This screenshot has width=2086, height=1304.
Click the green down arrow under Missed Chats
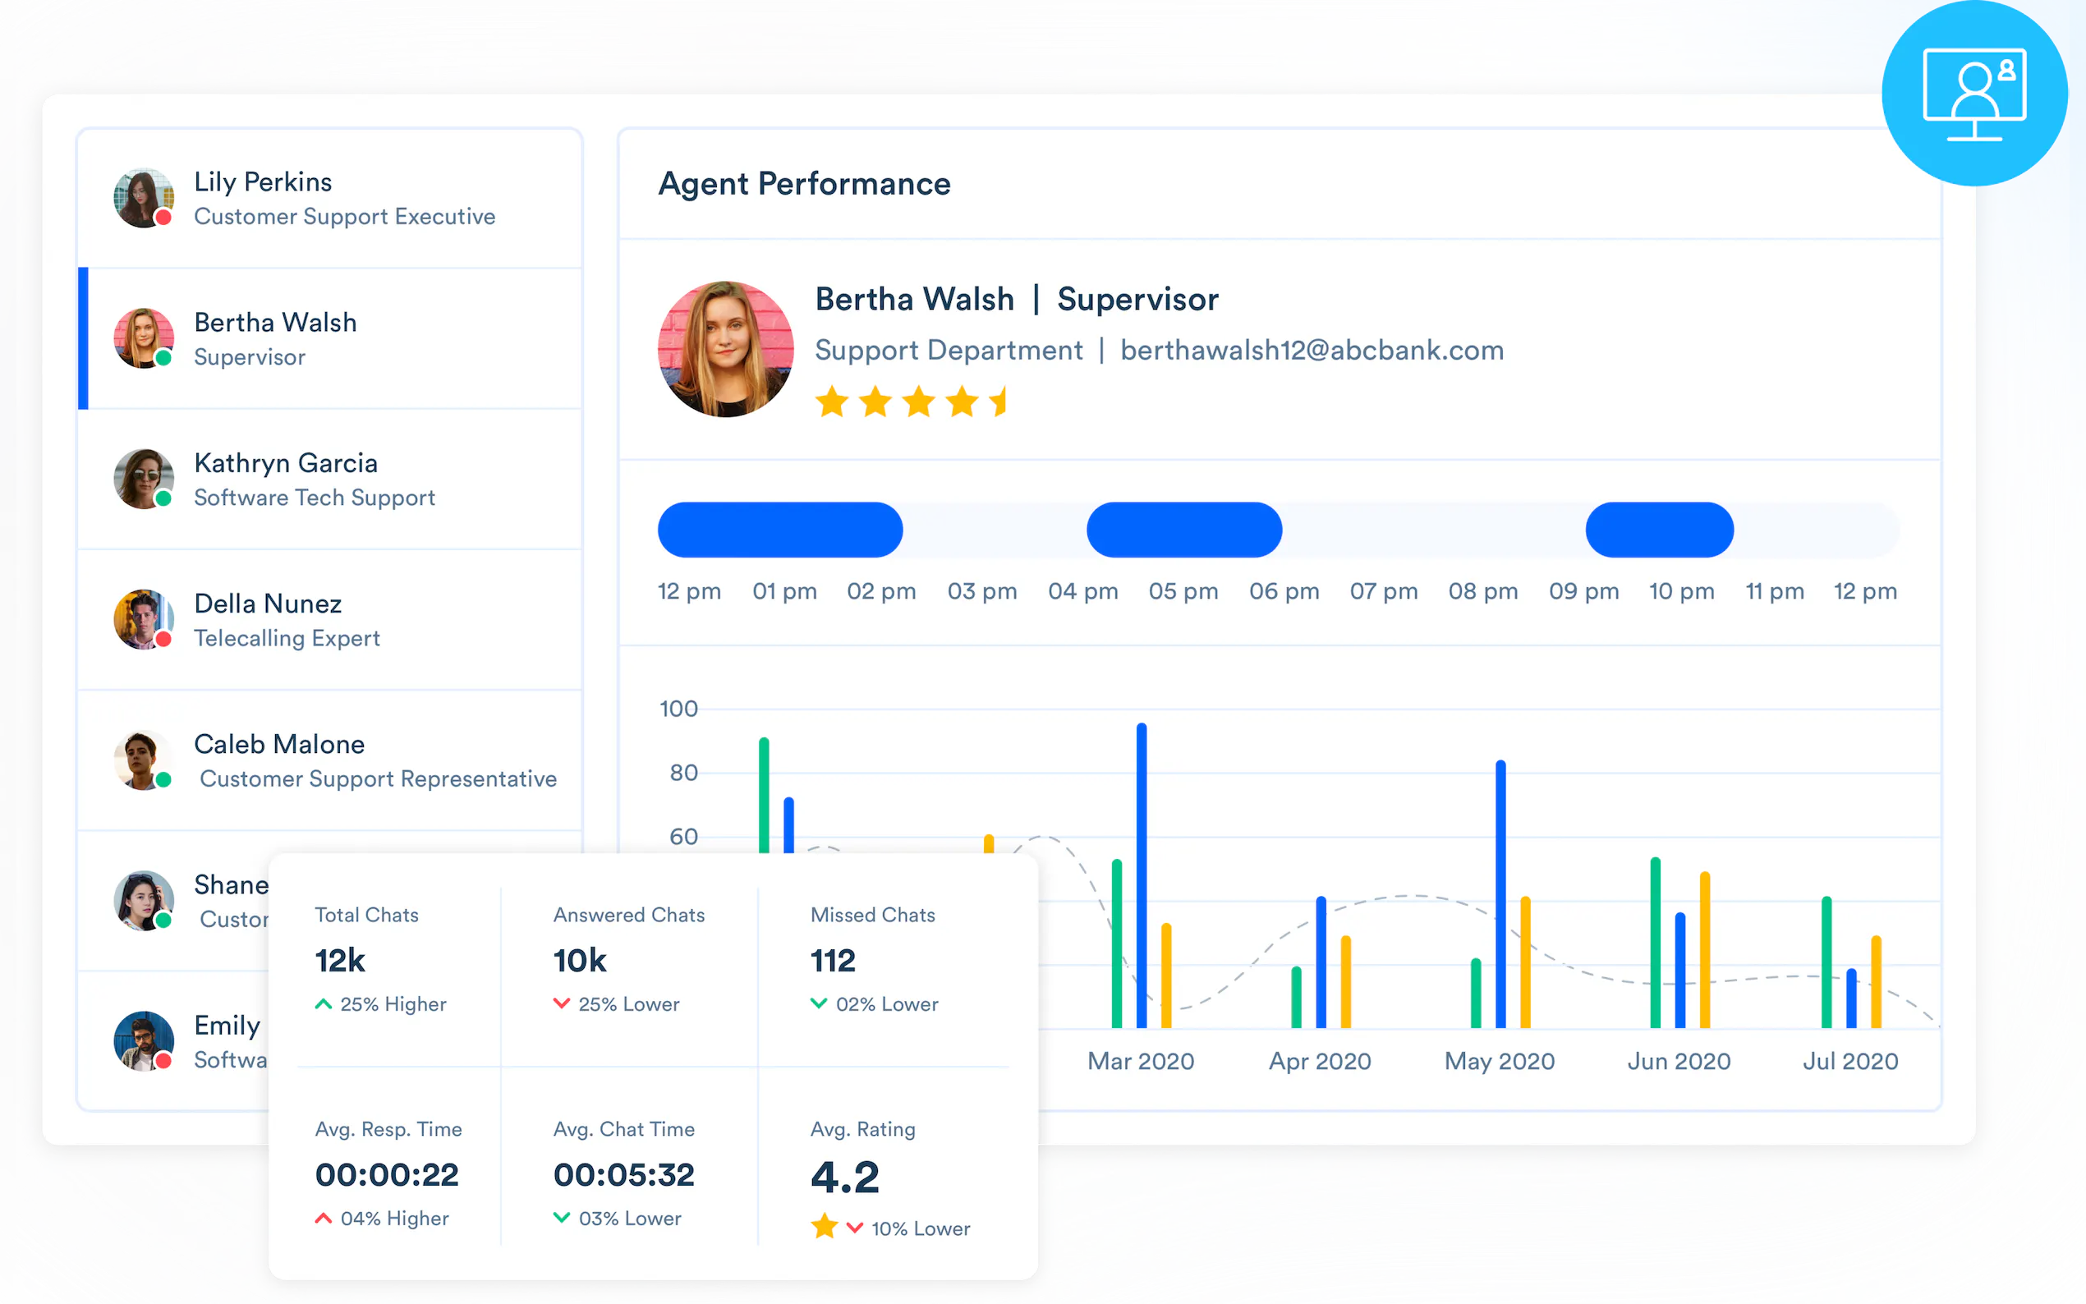click(818, 1004)
